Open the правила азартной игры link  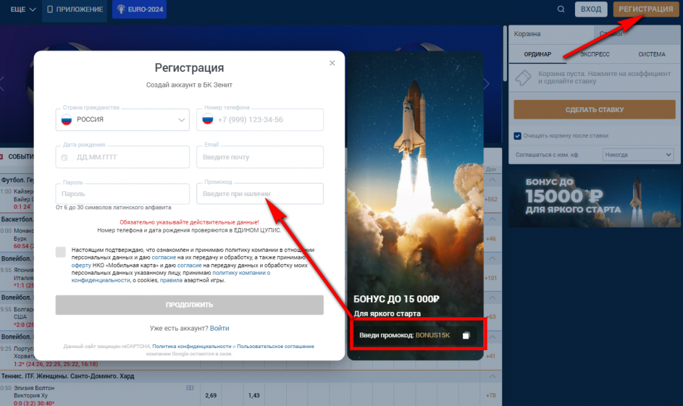(171, 280)
